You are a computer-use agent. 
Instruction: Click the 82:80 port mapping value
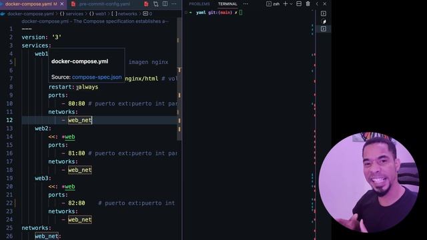[77, 203]
